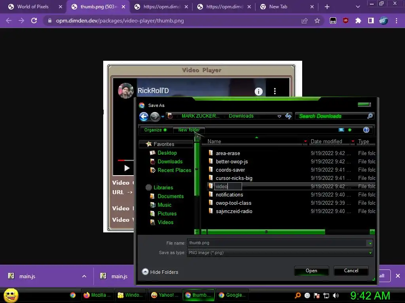Click the Search Downloads field
Screen dimensions: 405x303
point(335,116)
